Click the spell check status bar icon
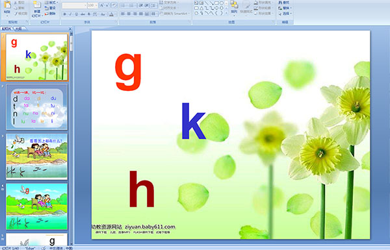Screen dimensions: 390x250 pyautogui.click(x=44, y=248)
